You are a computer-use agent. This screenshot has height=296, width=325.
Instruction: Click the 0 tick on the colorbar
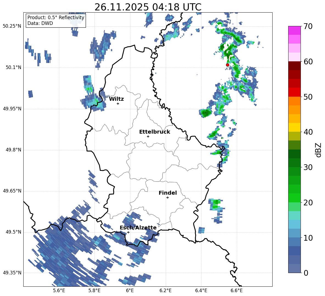click(x=306, y=273)
